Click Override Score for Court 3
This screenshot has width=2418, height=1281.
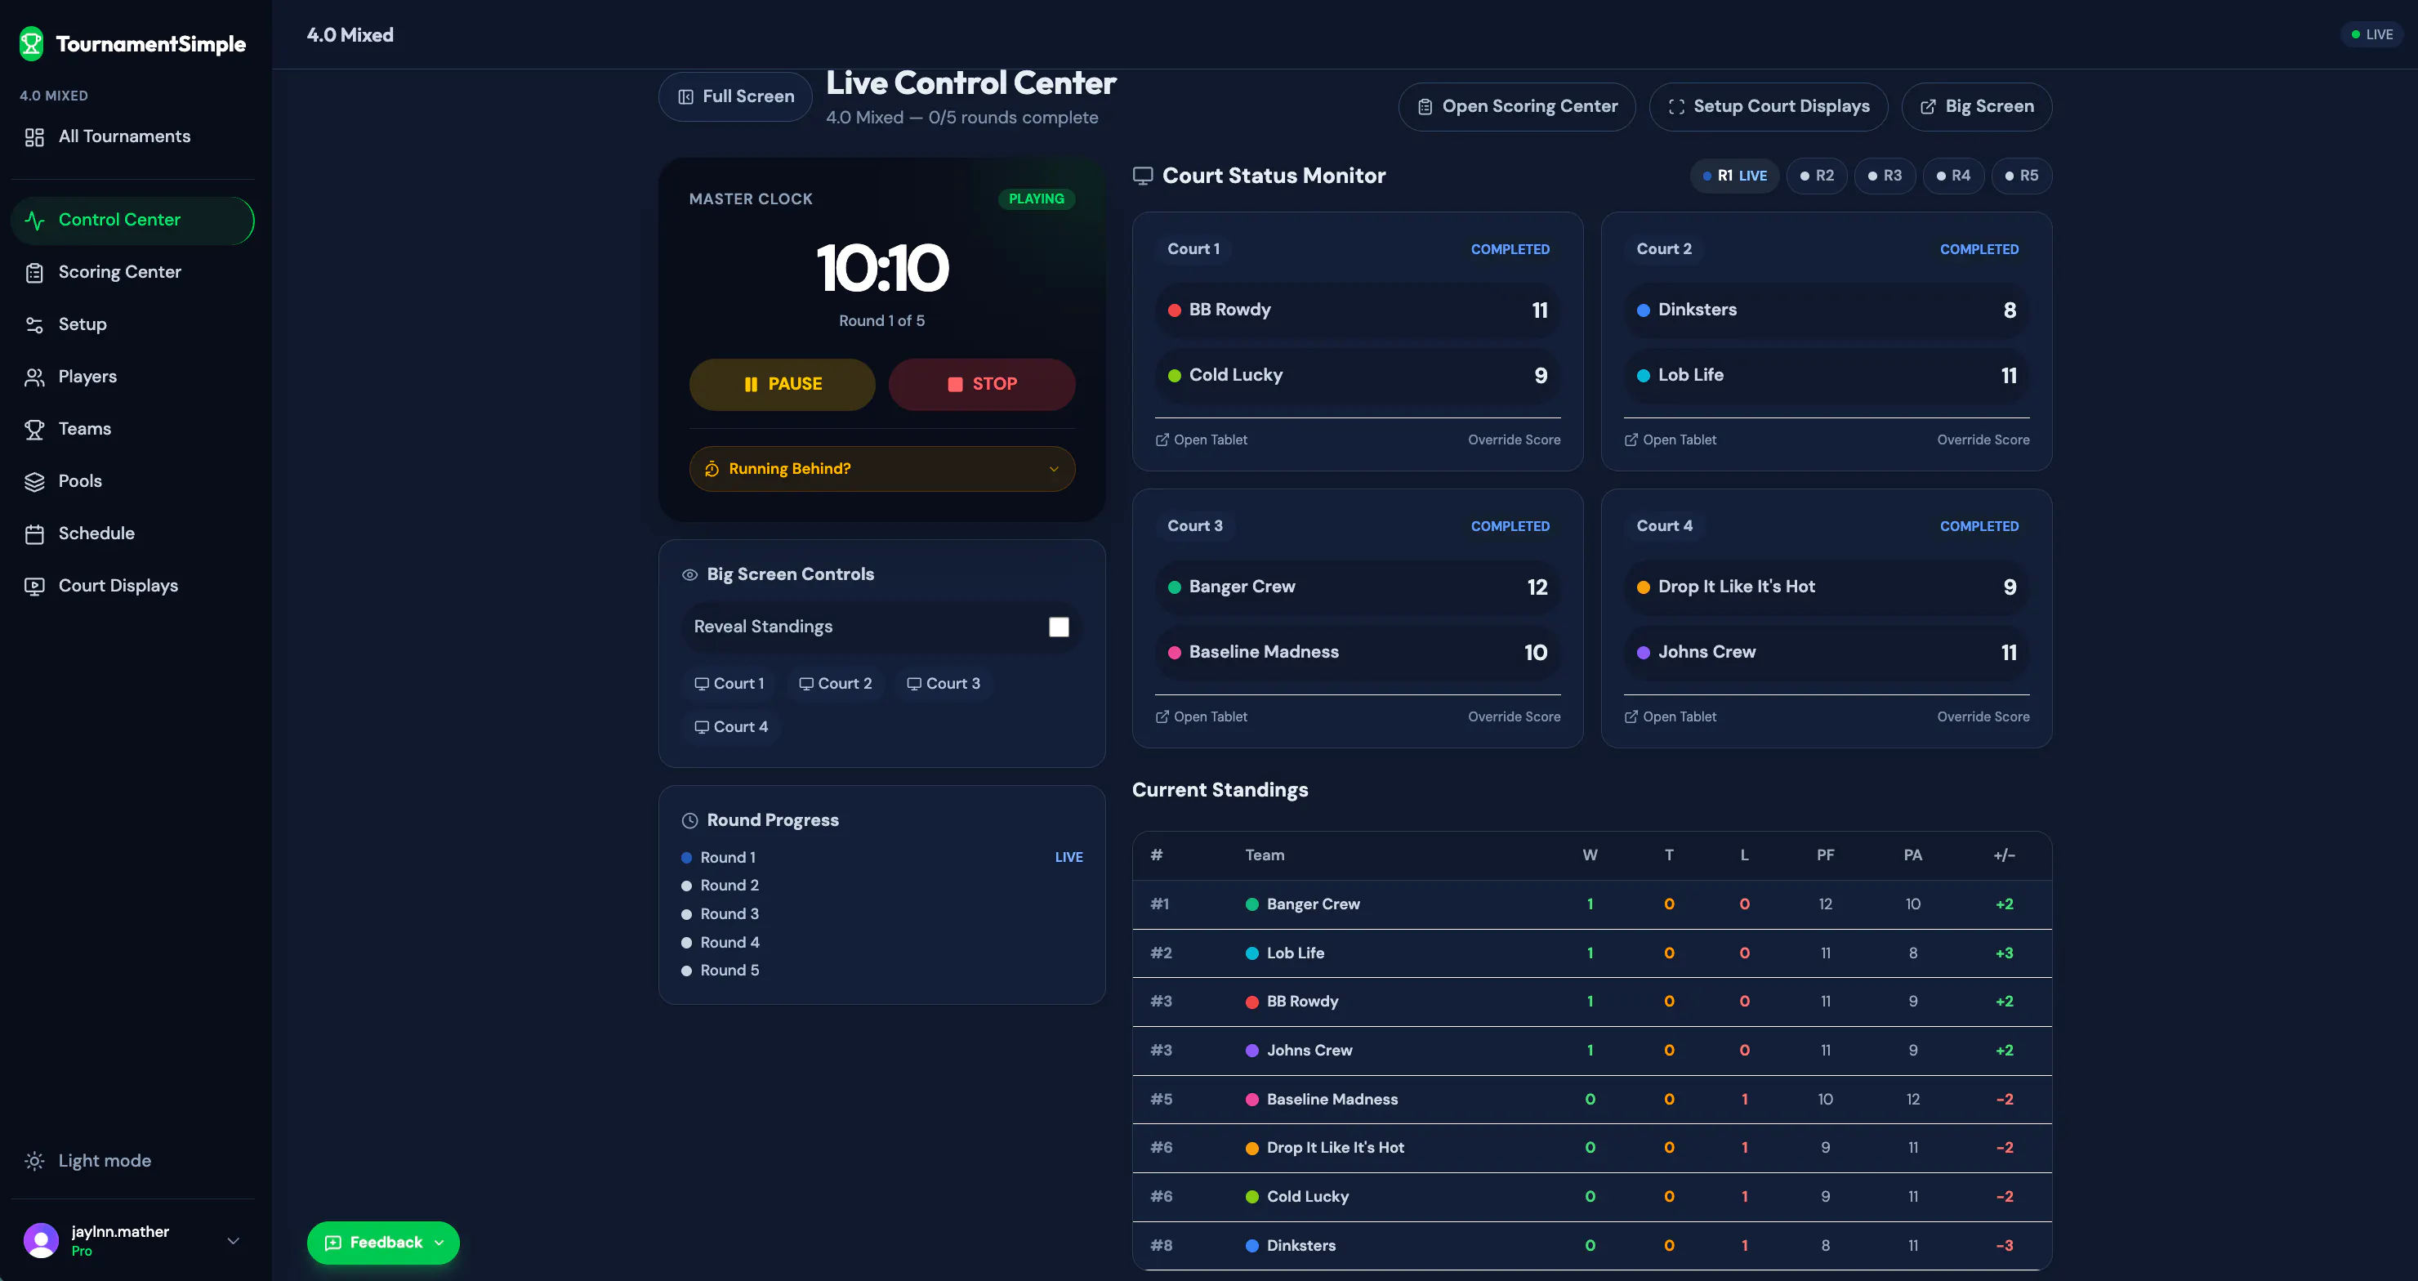pyautogui.click(x=1514, y=716)
